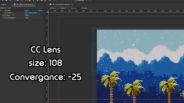Image resolution: width=184 pixels, height=103 pixels.
Task: Toggle the CC Lens fx switch
Action: click(x=3, y=11)
